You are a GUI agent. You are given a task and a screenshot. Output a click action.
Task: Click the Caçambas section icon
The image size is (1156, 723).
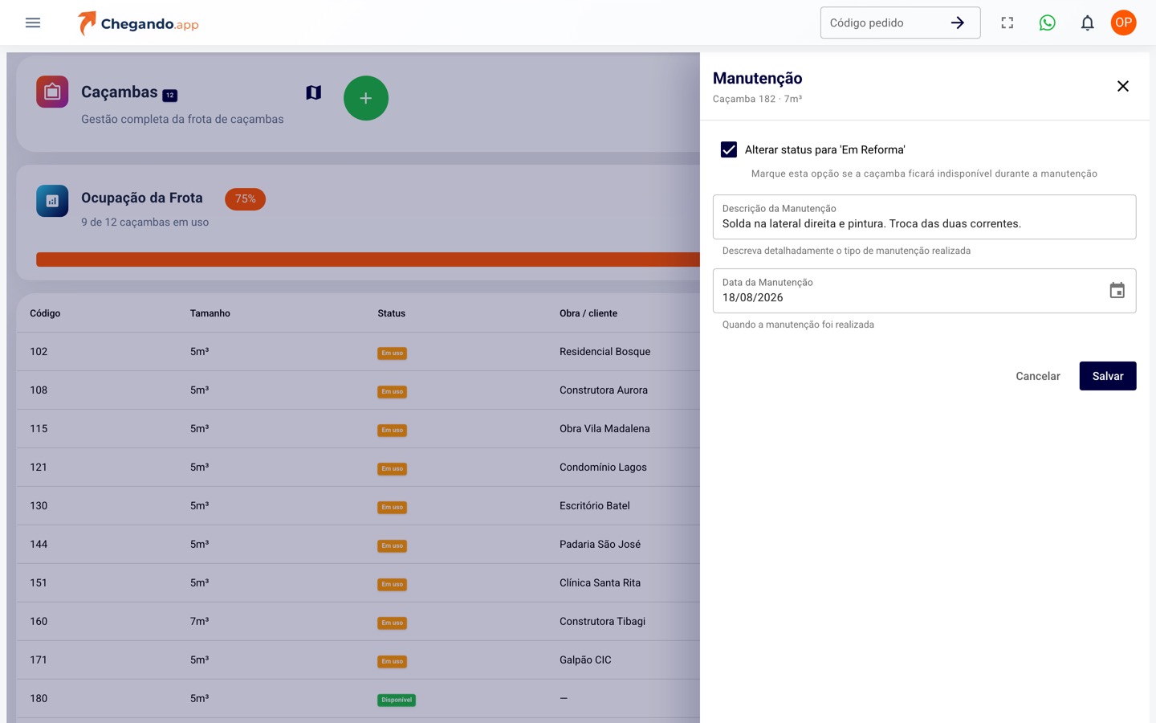pyautogui.click(x=52, y=92)
